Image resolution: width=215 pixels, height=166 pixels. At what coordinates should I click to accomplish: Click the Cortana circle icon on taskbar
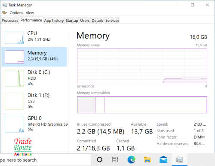tap(99, 160)
